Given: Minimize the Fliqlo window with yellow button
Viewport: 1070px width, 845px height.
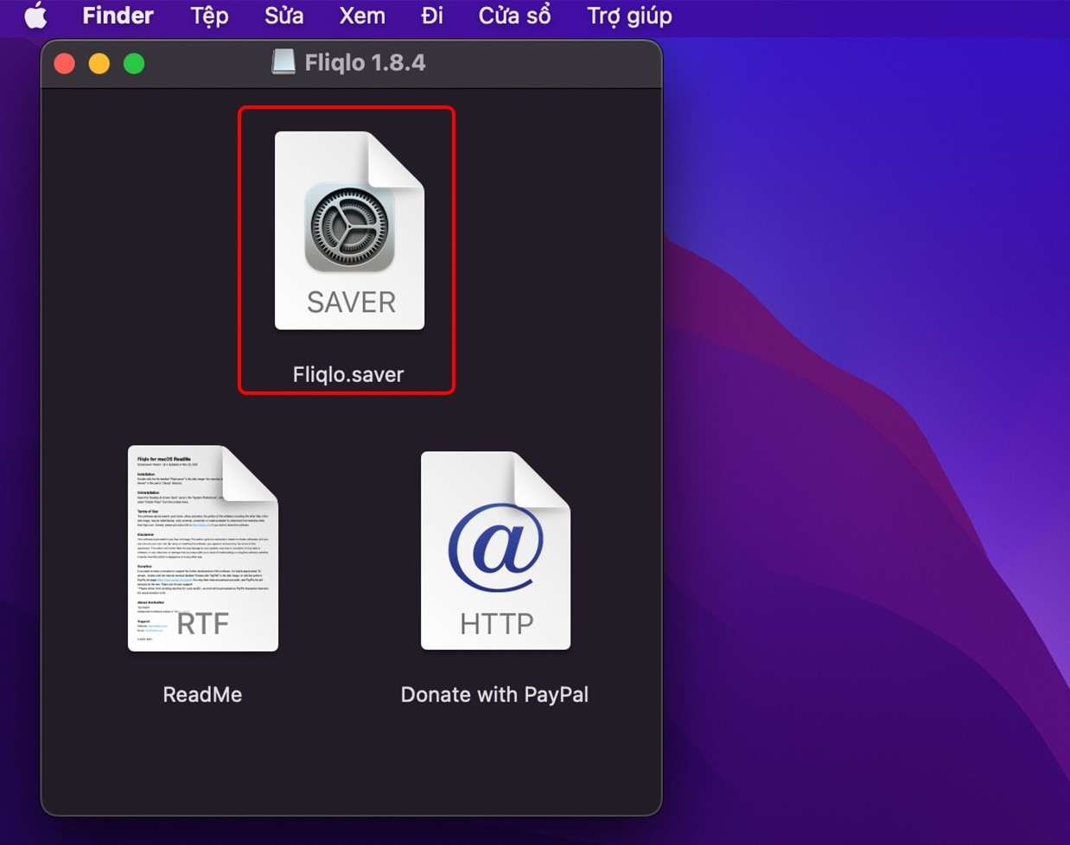Looking at the screenshot, I should (x=99, y=63).
